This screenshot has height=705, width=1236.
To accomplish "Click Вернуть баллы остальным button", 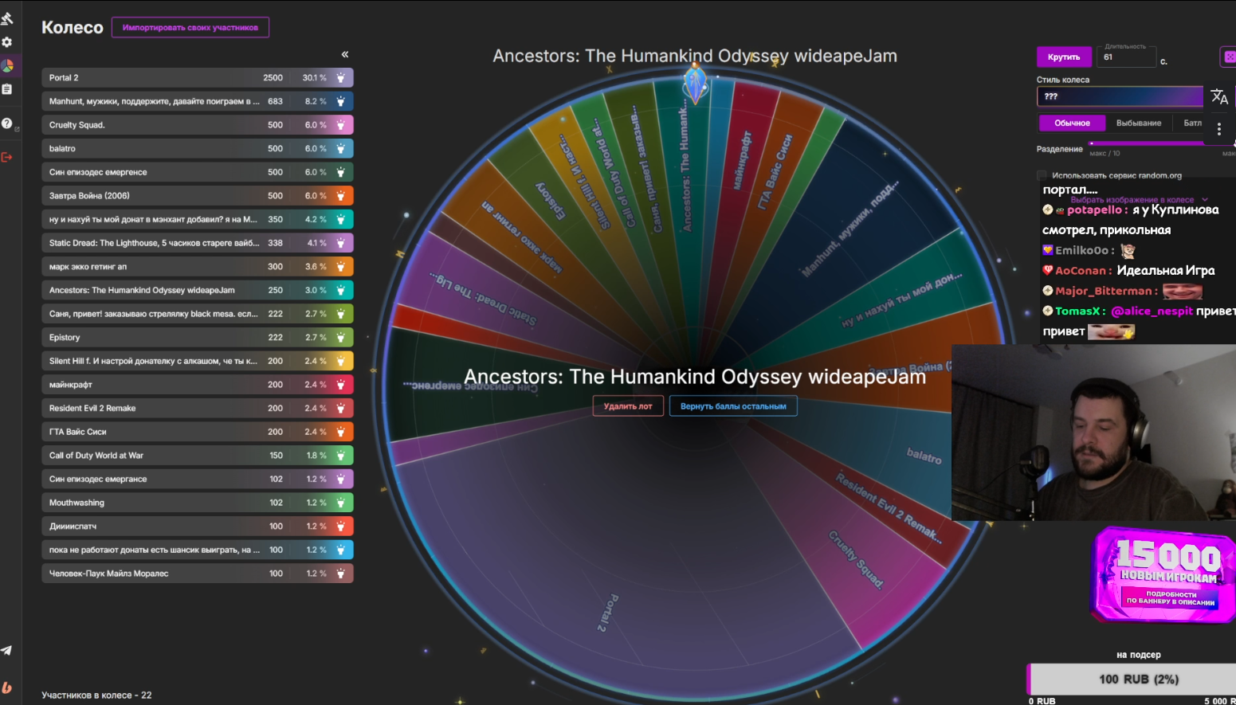I will tap(733, 406).
